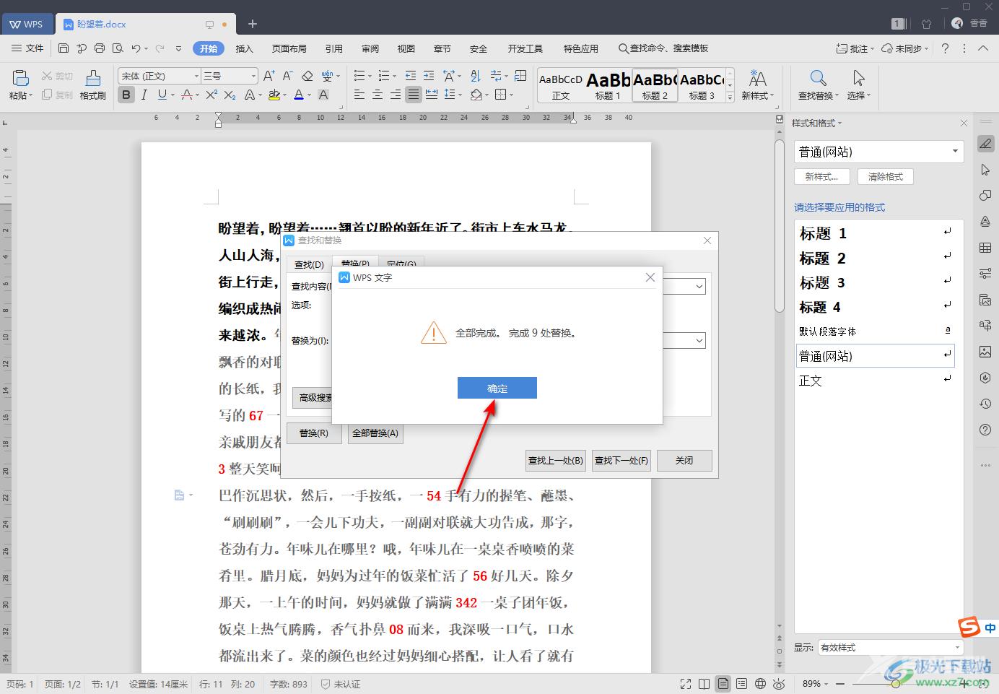Apply center text alignment
The width and height of the screenshot is (999, 694).
coord(378,95)
